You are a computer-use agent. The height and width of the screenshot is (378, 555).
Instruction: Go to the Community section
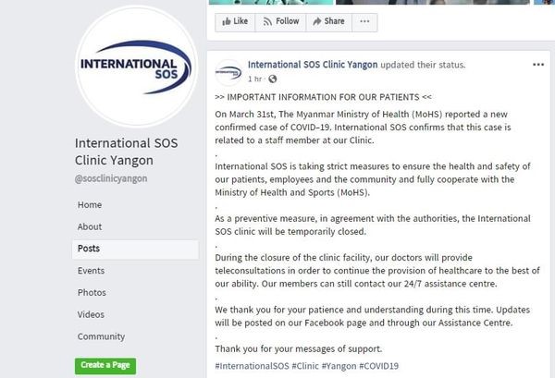101,336
